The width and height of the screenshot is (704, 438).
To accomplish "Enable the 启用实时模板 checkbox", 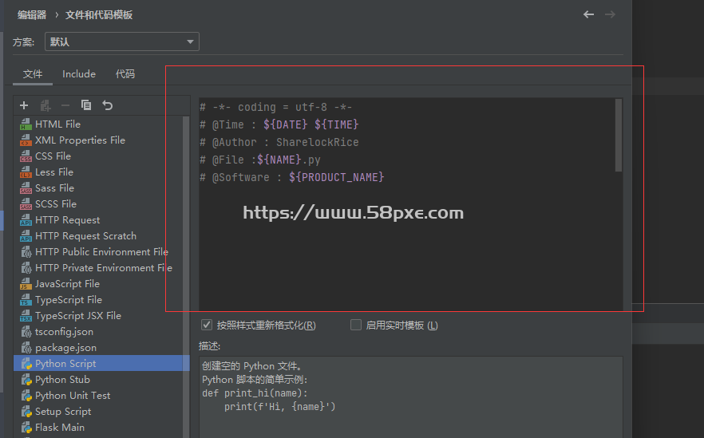I will click(x=356, y=325).
